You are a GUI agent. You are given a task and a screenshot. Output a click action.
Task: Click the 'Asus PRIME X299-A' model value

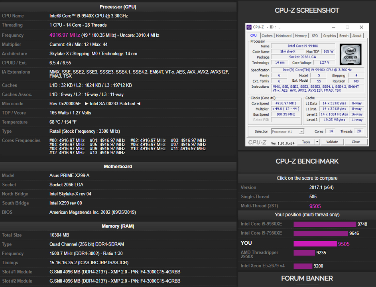coord(69,175)
